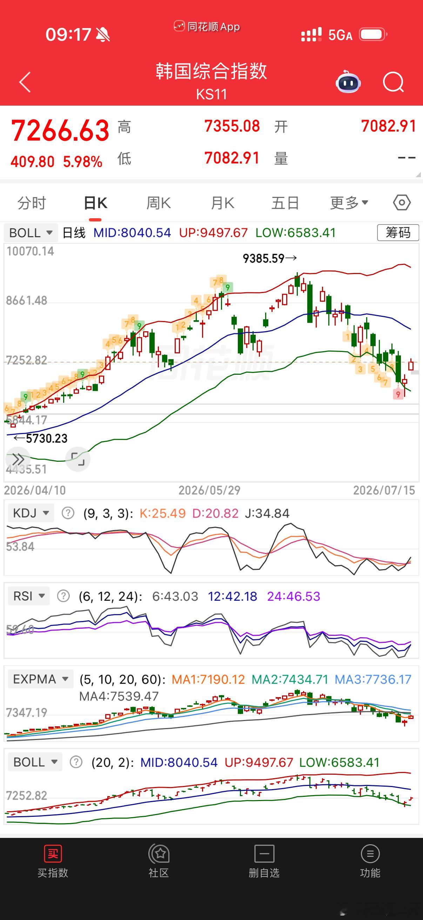Open the KDJ help question icon
423x920 pixels.
point(68,513)
